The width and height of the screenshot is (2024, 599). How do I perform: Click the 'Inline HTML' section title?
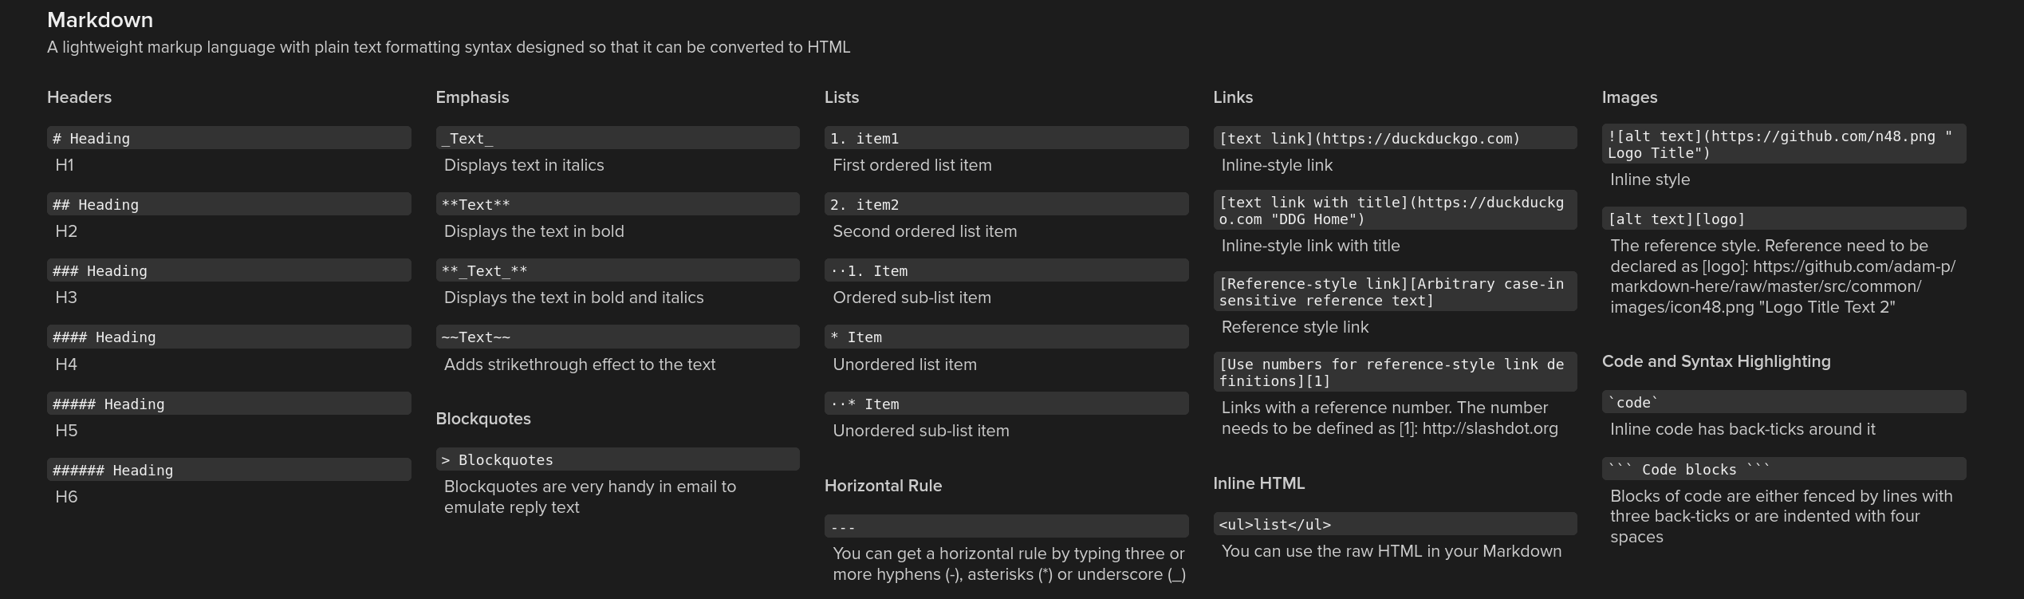1258,483
